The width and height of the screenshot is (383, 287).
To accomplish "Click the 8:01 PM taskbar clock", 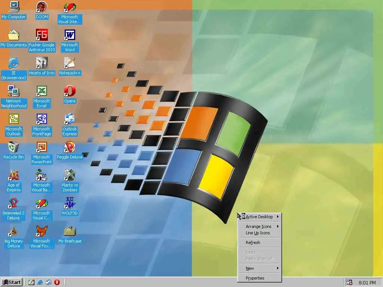I will click(367, 283).
